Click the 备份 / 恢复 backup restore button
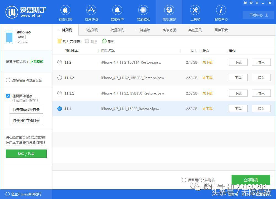This screenshot has width=276, height=199. tap(26, 154)
